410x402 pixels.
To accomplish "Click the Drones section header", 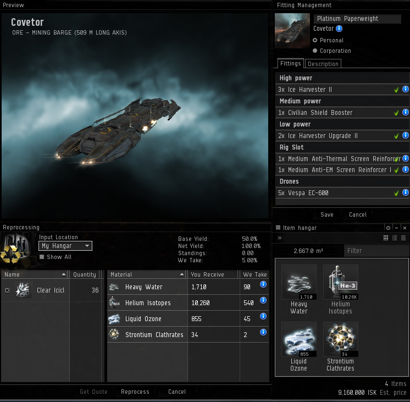I will coord(342,181).
